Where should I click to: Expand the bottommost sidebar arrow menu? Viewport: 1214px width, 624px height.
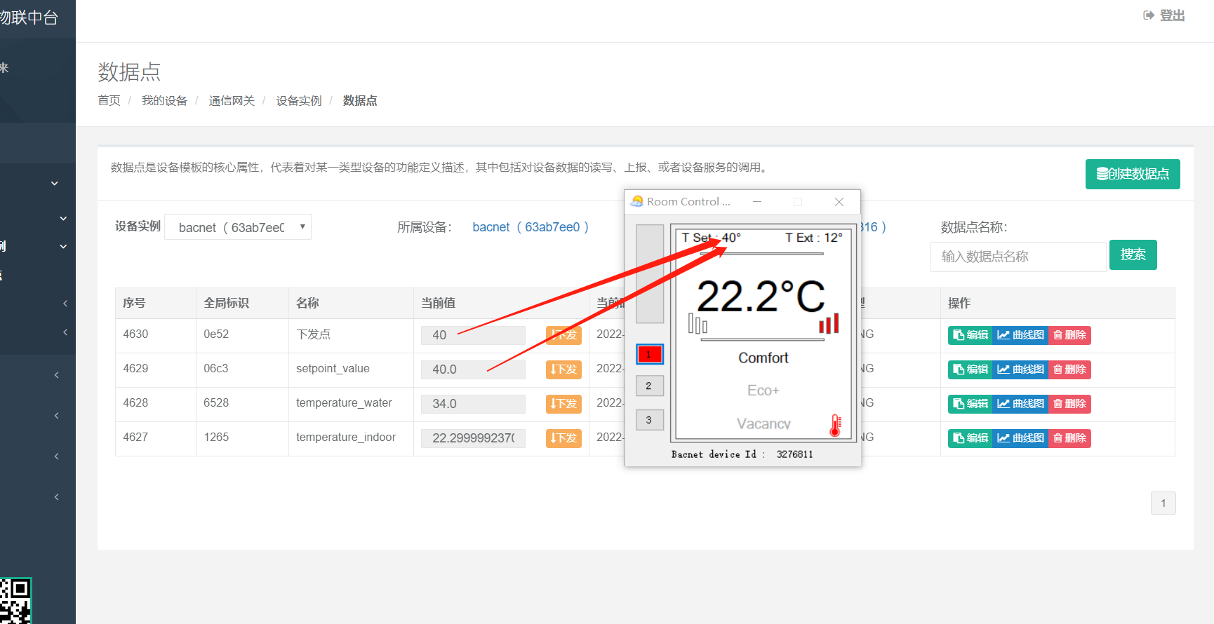pos(57,497)
